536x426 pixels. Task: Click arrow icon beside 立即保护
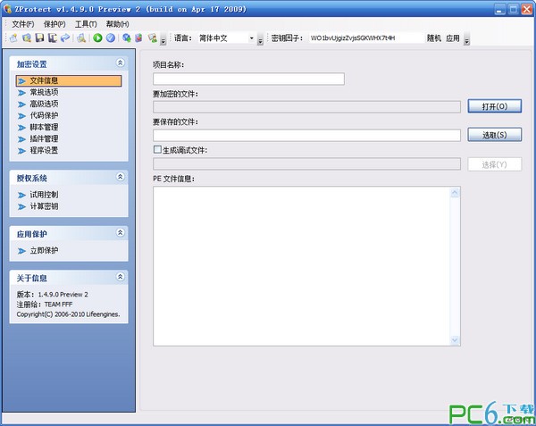click(x=21, y=251)
